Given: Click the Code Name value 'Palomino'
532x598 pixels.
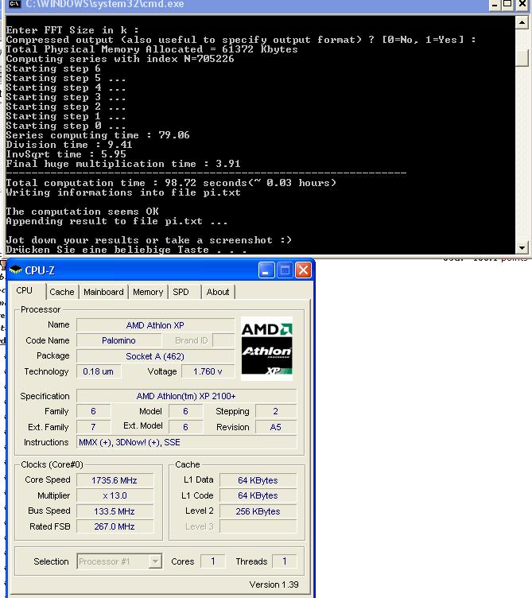Looking at the screenshot, I should (118, 340).
